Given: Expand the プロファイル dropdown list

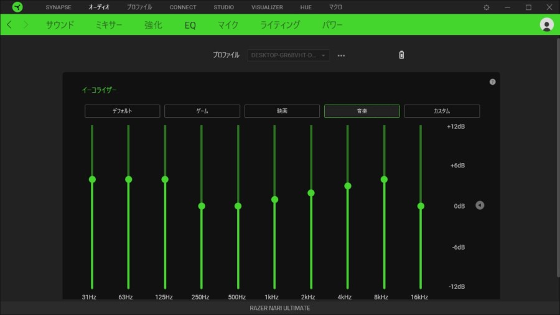Looking at the screenshot, I should pos(289,55).
